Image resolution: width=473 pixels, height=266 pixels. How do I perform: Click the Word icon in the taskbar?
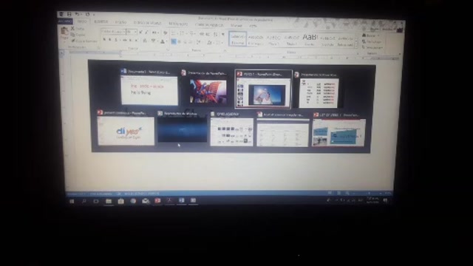tap(181, 200)
